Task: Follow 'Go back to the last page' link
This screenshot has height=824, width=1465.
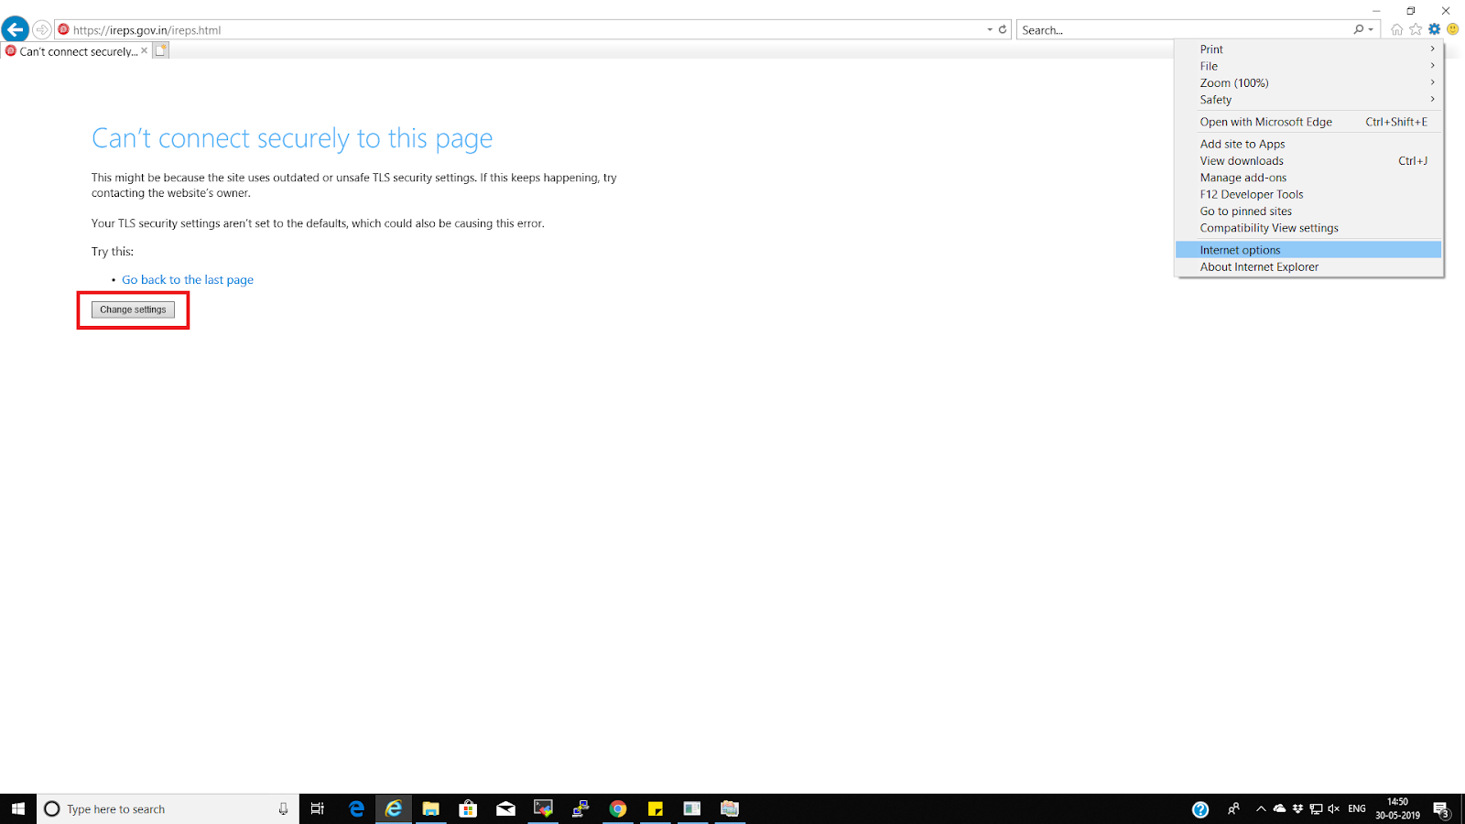Action: tap(188, 280)
